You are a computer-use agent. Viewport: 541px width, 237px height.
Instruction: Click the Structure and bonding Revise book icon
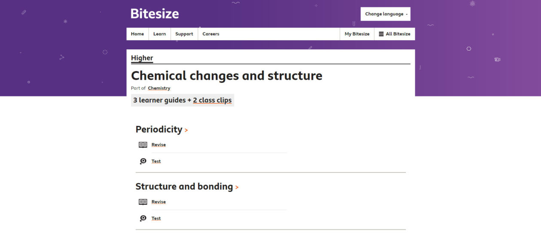(x=143, y=202)
